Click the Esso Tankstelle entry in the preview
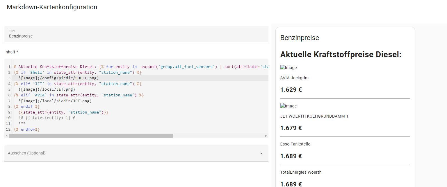Viewport: 447px width, 187px height. pyautogui.click(x=295, y=144)
